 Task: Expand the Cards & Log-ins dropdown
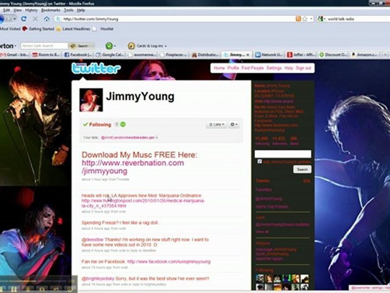click(x=166, y=46)
